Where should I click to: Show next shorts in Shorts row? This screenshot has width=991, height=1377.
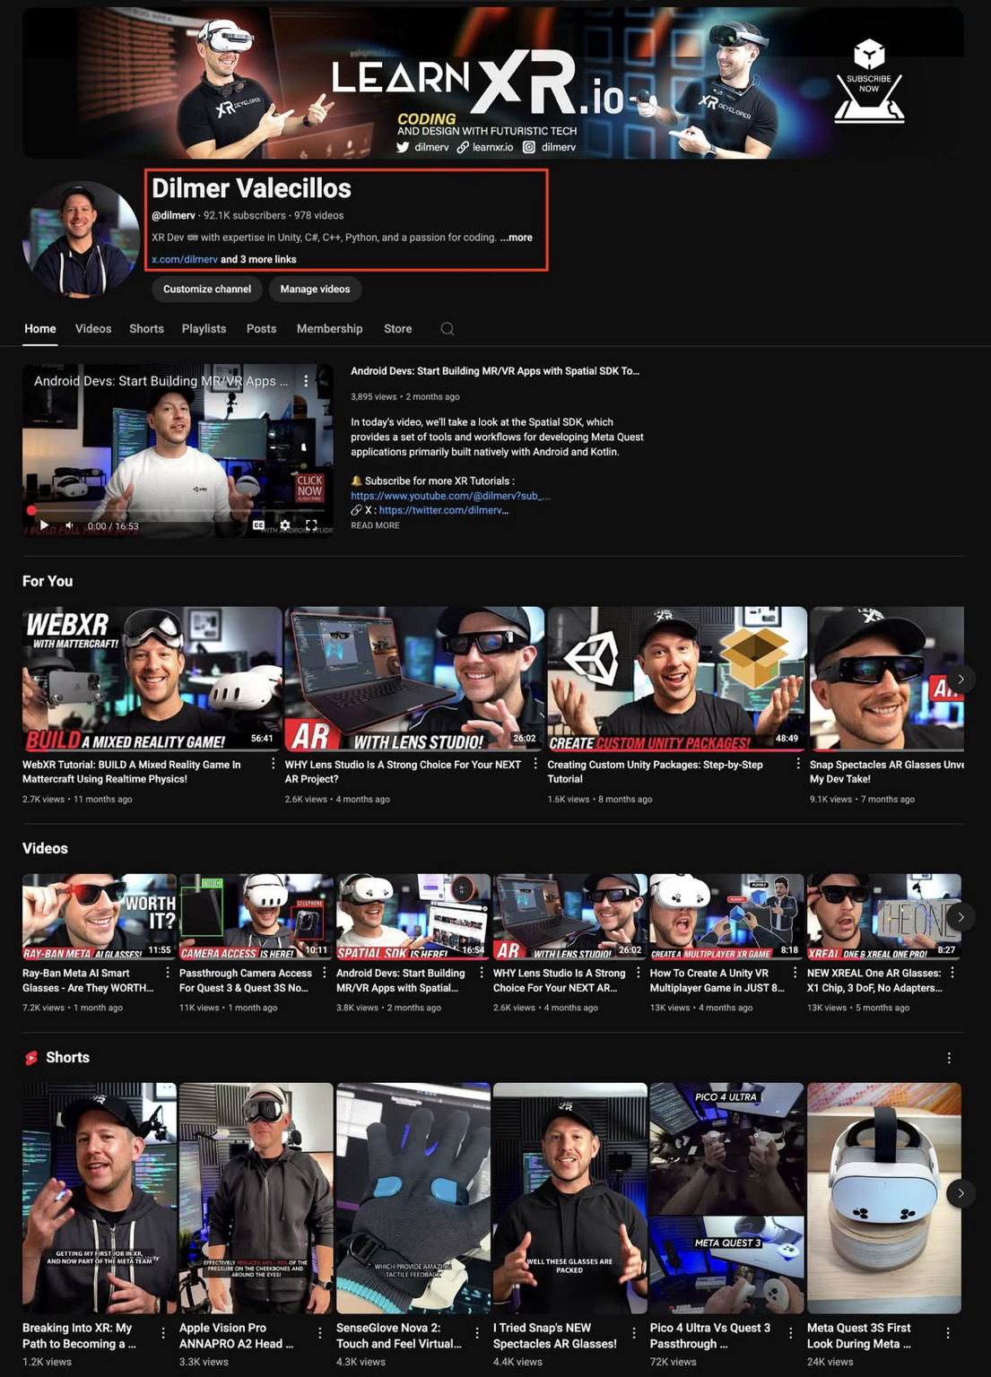point(961,1193)
